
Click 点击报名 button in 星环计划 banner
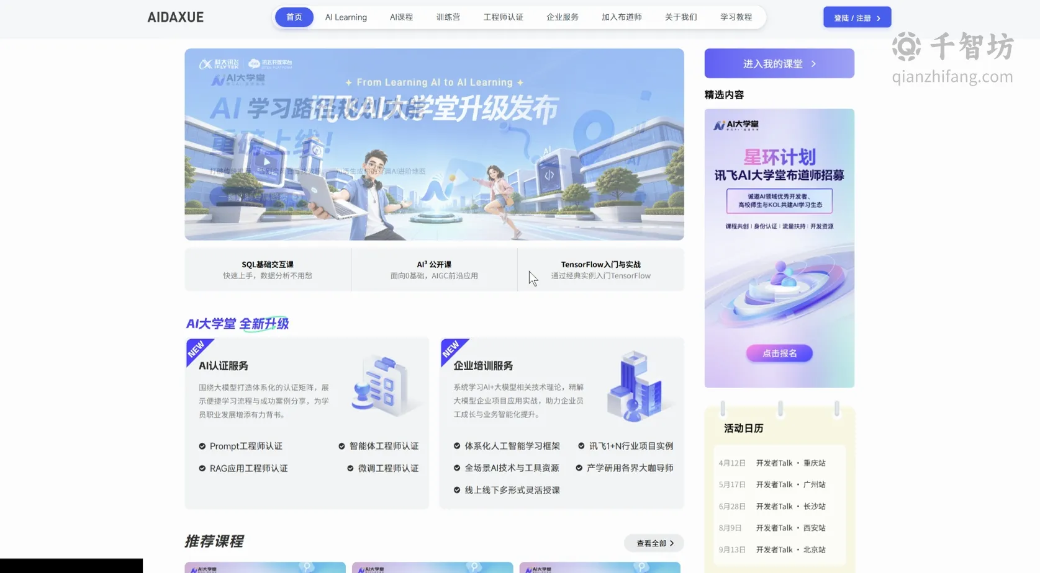pyautogui.click(x=779, y=353)
